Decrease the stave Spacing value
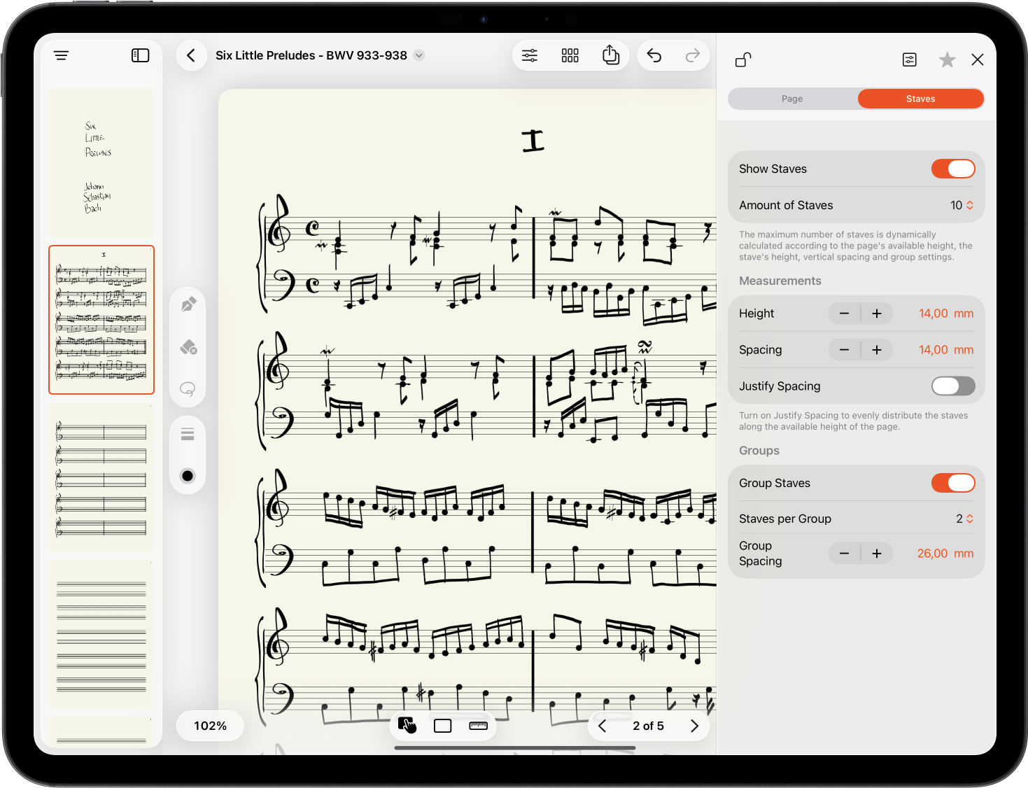The width and height of the screenshot is (1028, 788). coord(845,350)
